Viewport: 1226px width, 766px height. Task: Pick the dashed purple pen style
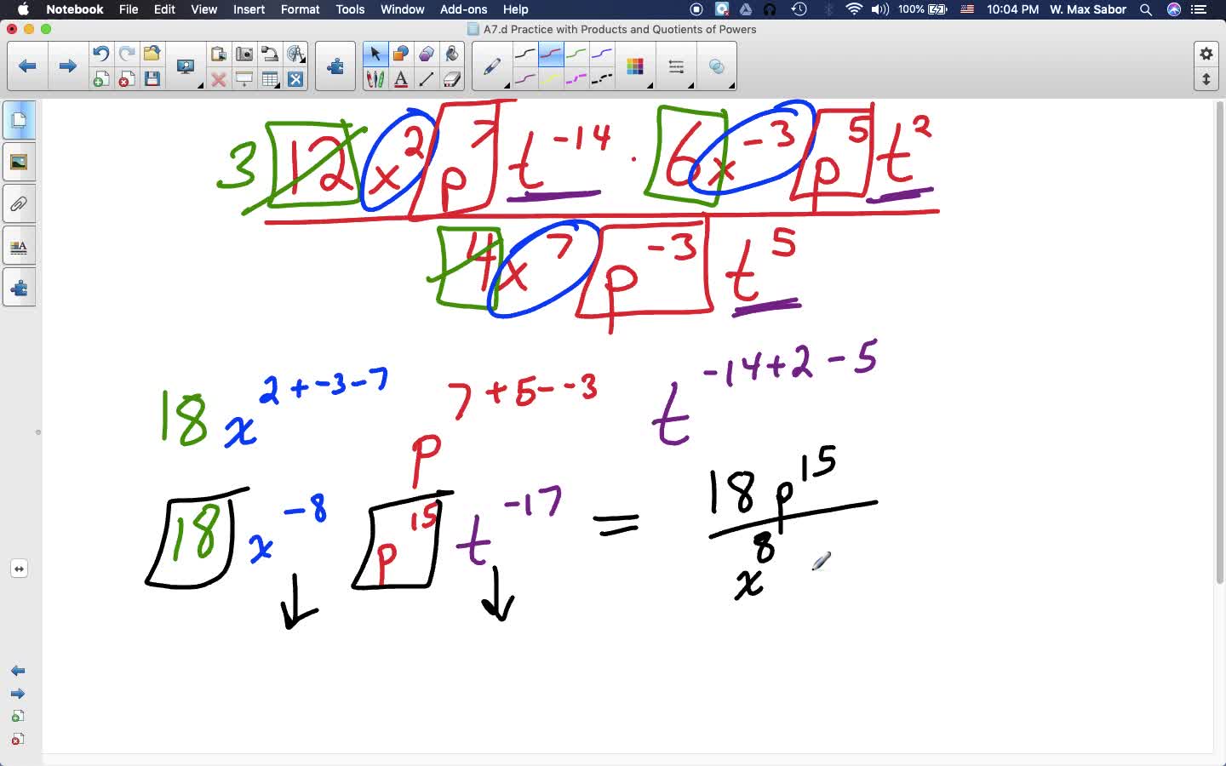[x=576, y=79]
